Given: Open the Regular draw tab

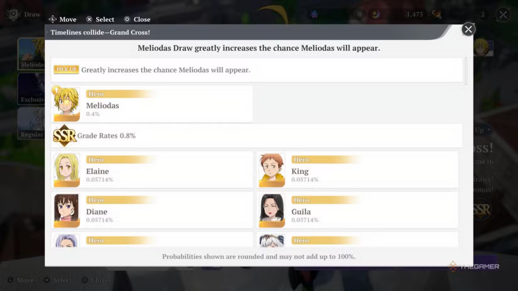Looking at the screenshot, I should (x=31, y=123).
